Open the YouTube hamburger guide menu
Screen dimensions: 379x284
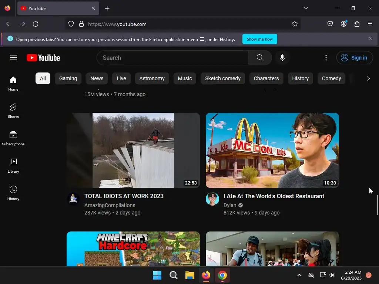click(13, 58)
